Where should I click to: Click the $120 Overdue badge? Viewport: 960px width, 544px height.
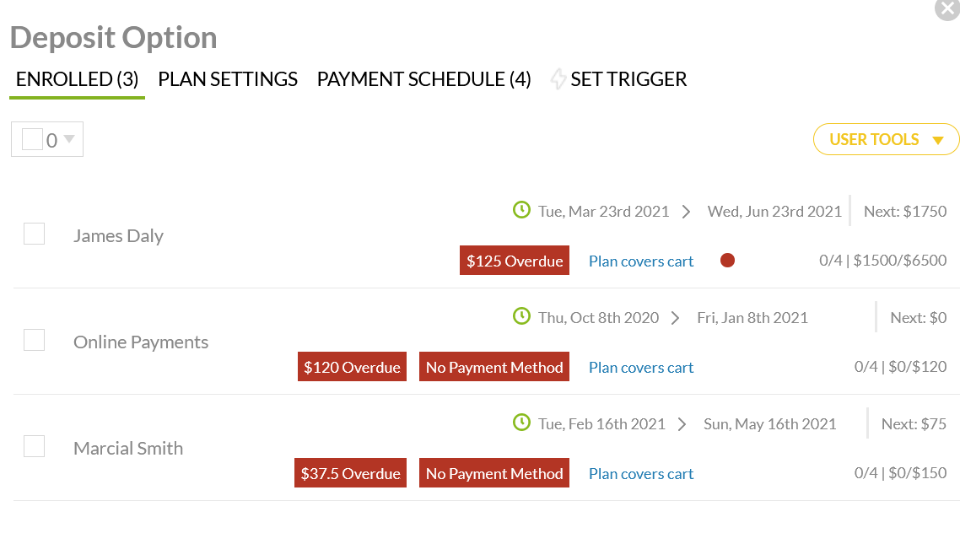click(352, 368)
